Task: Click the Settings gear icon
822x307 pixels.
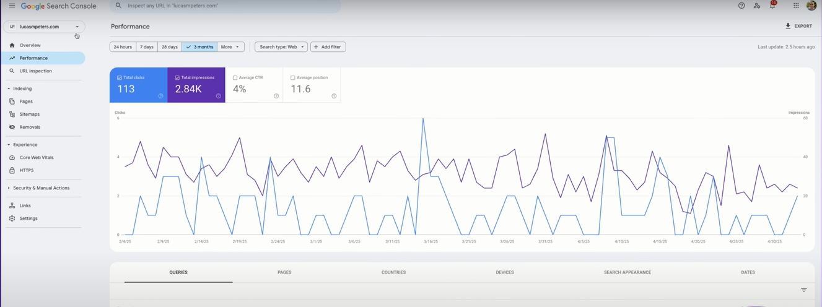Action: point(12,218)
